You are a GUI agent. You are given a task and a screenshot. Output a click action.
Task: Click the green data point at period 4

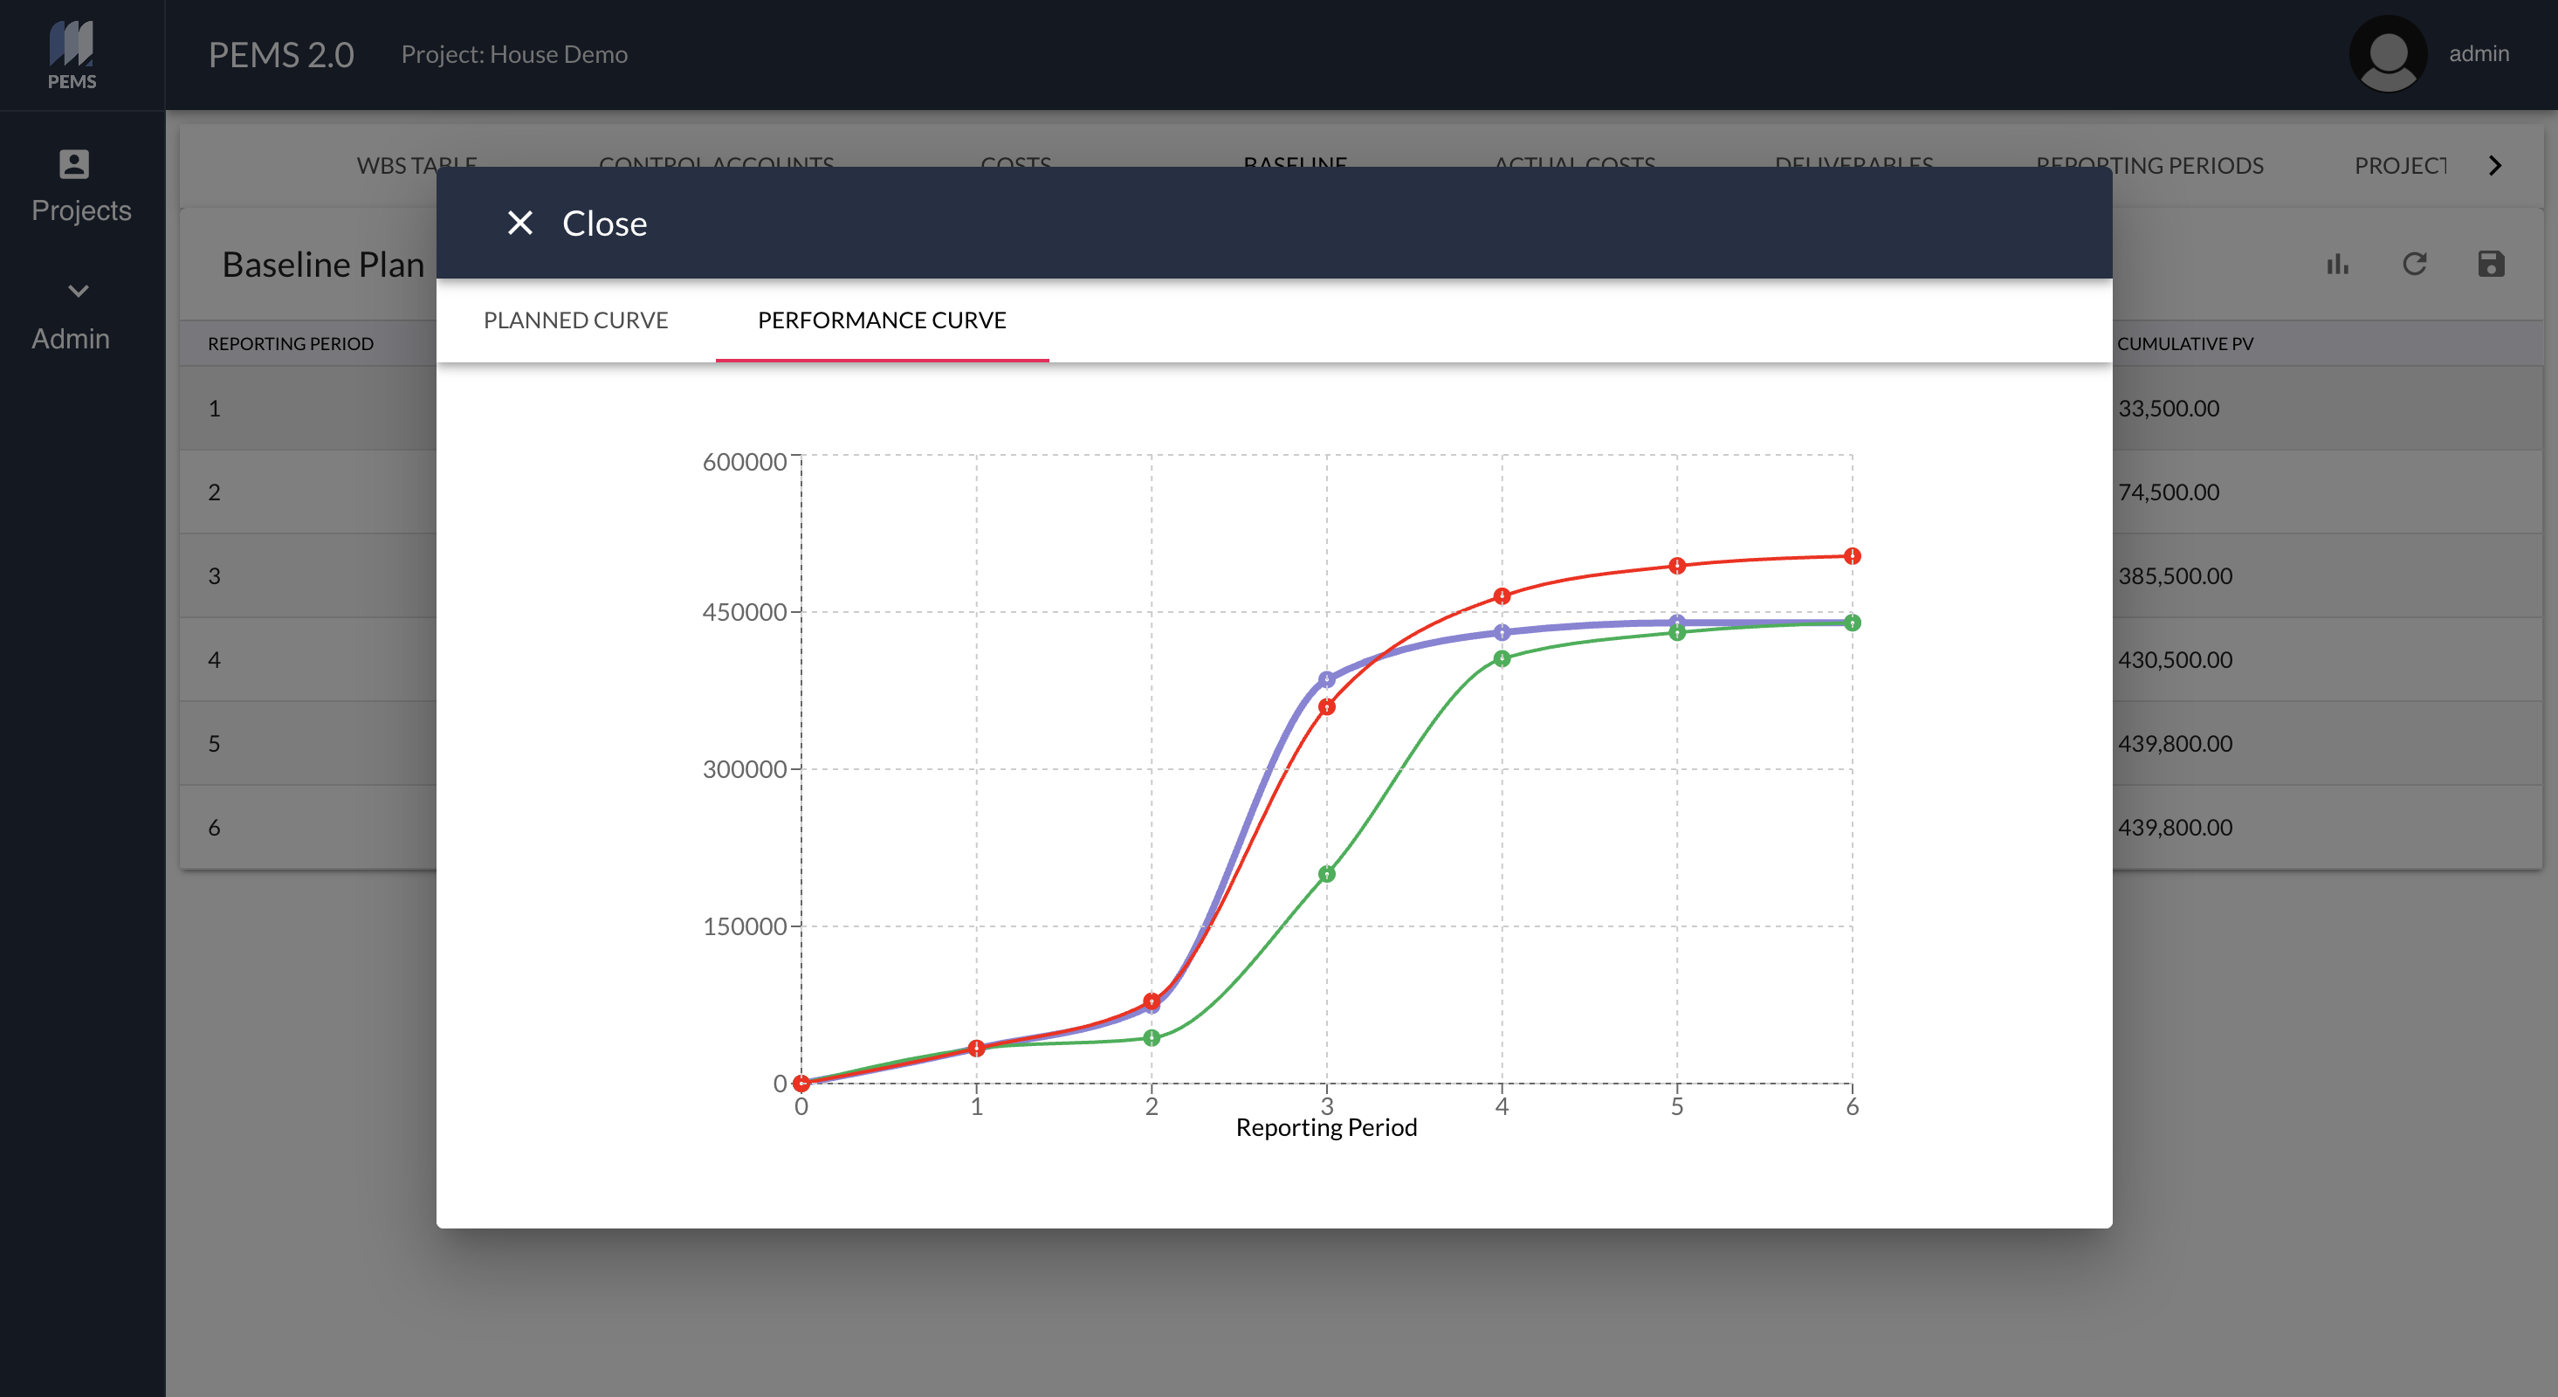(1502, 658)
